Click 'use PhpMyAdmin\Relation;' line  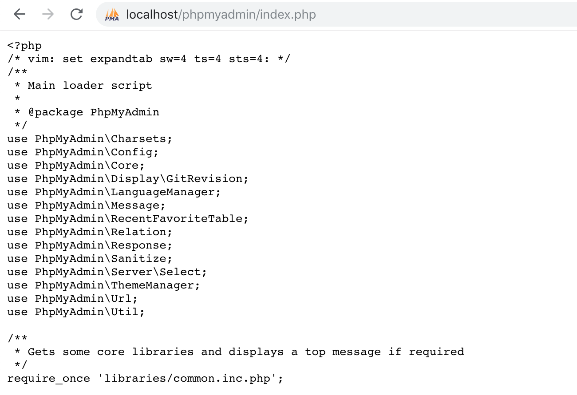pyautogui.click(x=90, y=232)
